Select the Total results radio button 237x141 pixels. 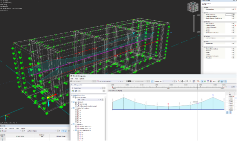coord(76,104)
